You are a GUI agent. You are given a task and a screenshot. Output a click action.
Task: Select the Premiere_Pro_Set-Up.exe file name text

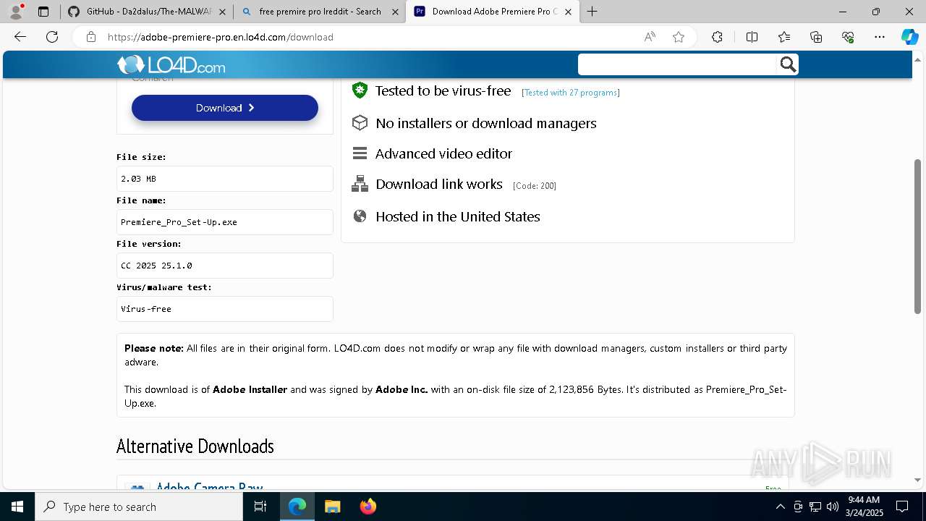click(179, 222)
